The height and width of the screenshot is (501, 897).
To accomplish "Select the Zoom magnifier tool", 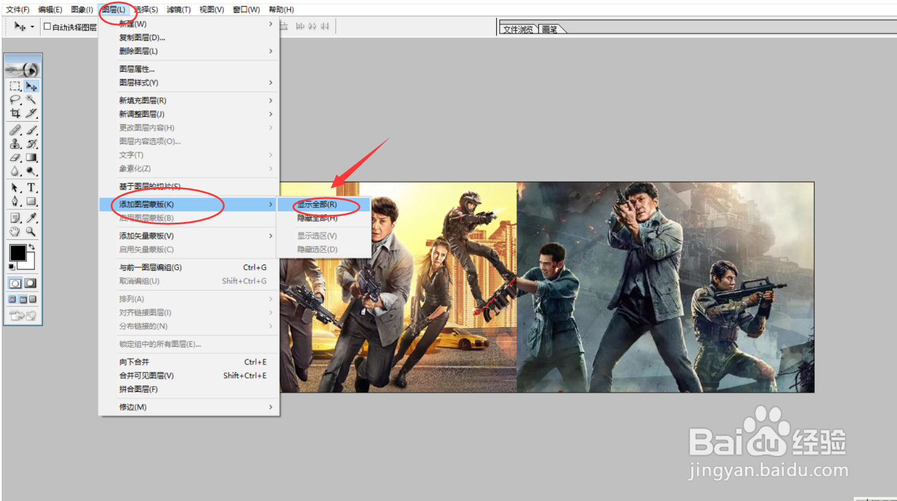I will [31, 232].
